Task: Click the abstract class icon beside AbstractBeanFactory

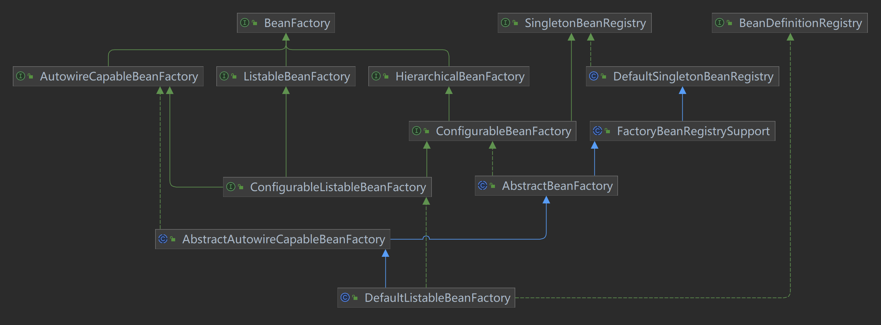Action: (482, 186)
